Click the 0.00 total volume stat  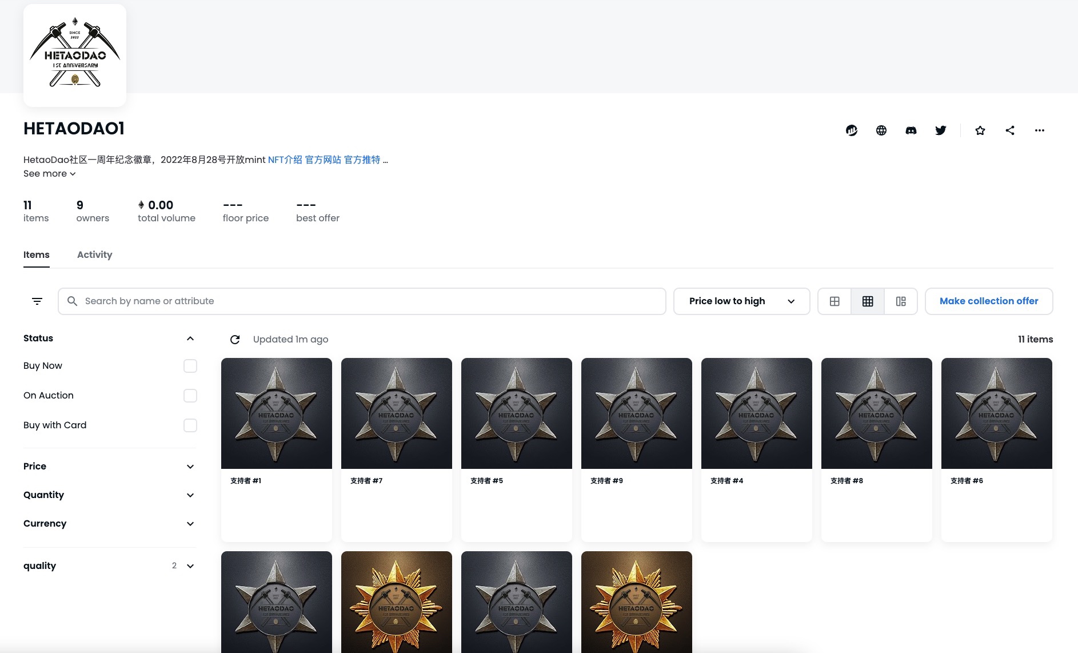point(166,211)
